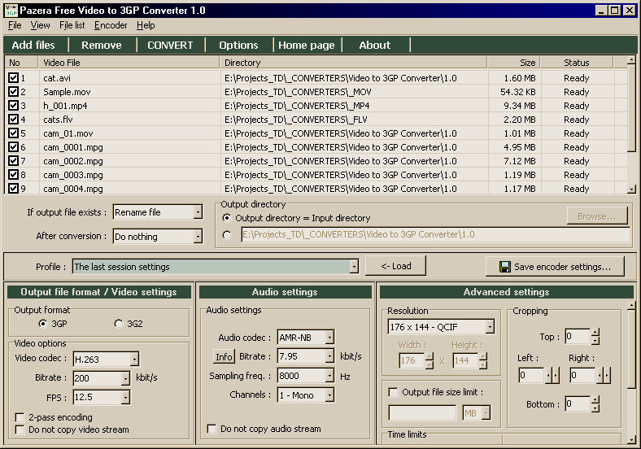Start conversion with the CONVERT button

(170, 45)
